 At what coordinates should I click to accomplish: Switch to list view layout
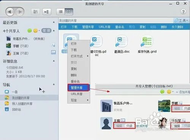pos(60,12)
